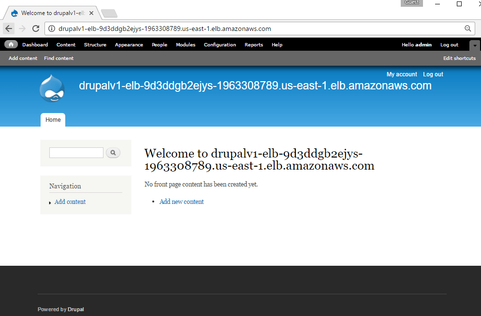
Task: Open the Structure admin menu
Action: (95, 45)
